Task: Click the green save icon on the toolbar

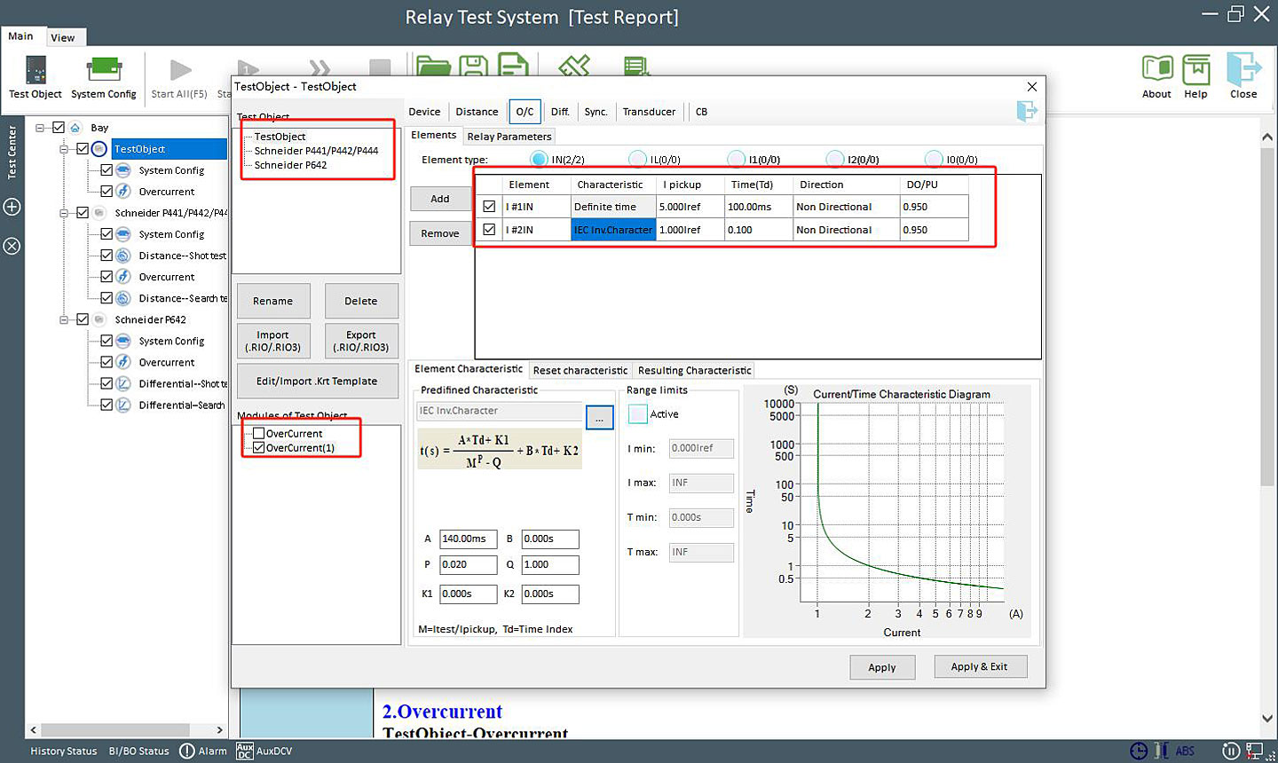Action: [473, 67]
